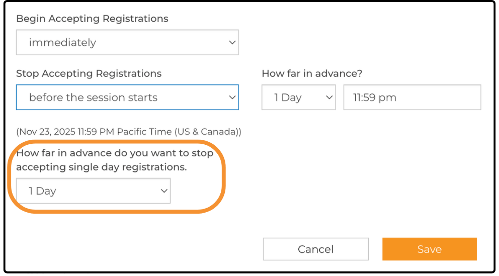Viewport: 499px width, 276px height.
Task: Click the "Stop Accepting Registrations" label
Action: pos(89,73)
